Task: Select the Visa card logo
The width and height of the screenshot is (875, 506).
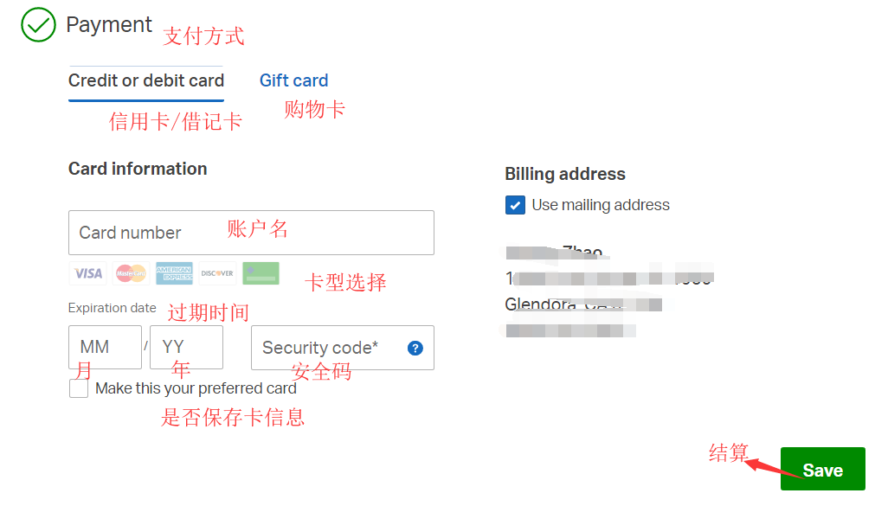Action: (x=87, y=273)
